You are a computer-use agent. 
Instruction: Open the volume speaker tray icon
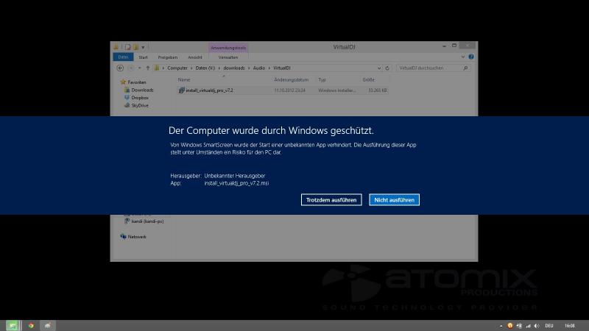[537, 326]
